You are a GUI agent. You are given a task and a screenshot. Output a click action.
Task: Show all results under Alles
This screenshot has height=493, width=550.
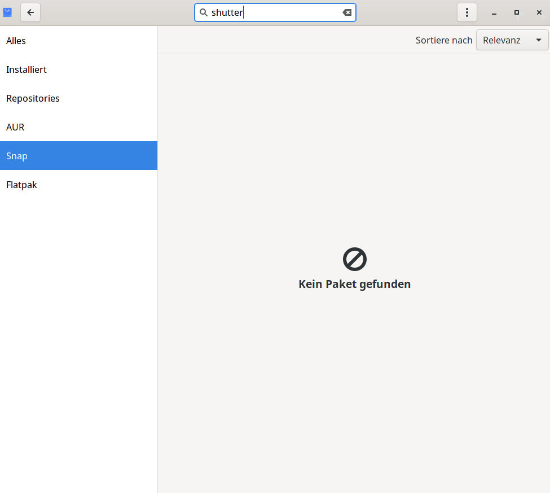tap(78, 41)
